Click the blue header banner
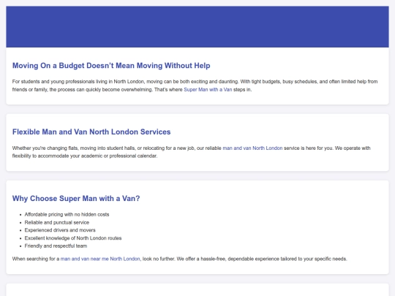Image resolution: width=395 pixels, height=296 pixels. [x=197, y=27]
